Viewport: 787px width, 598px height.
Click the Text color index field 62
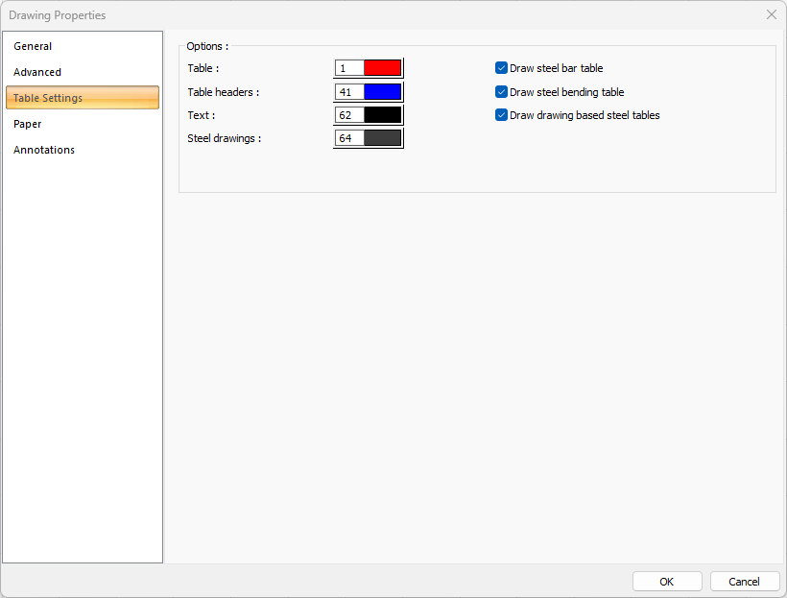tap(349, 115)
